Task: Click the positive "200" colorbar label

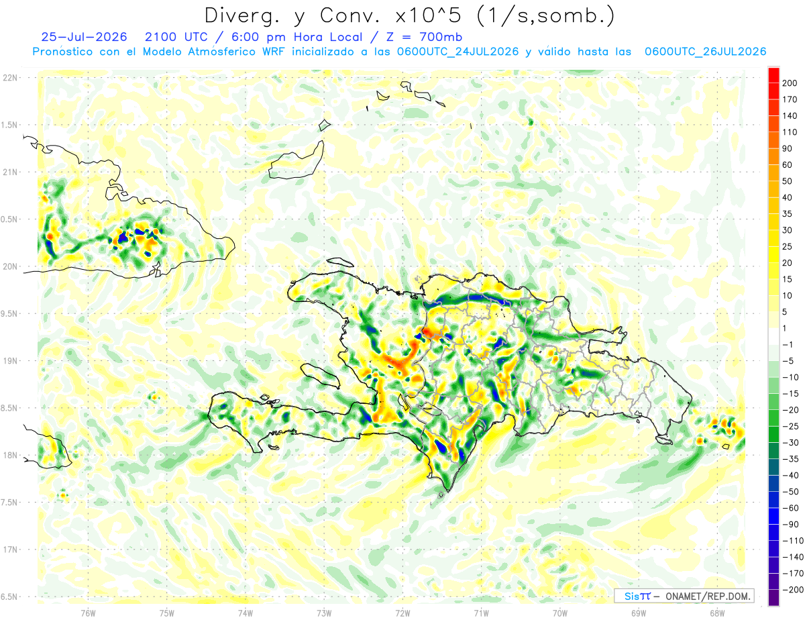Action: 790,83
